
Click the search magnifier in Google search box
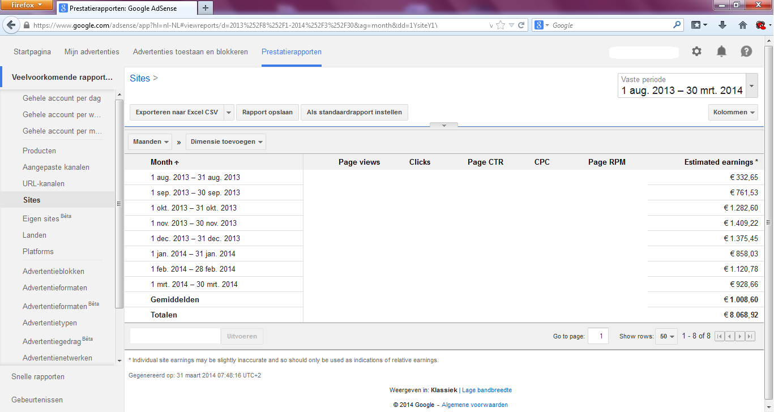677,25
